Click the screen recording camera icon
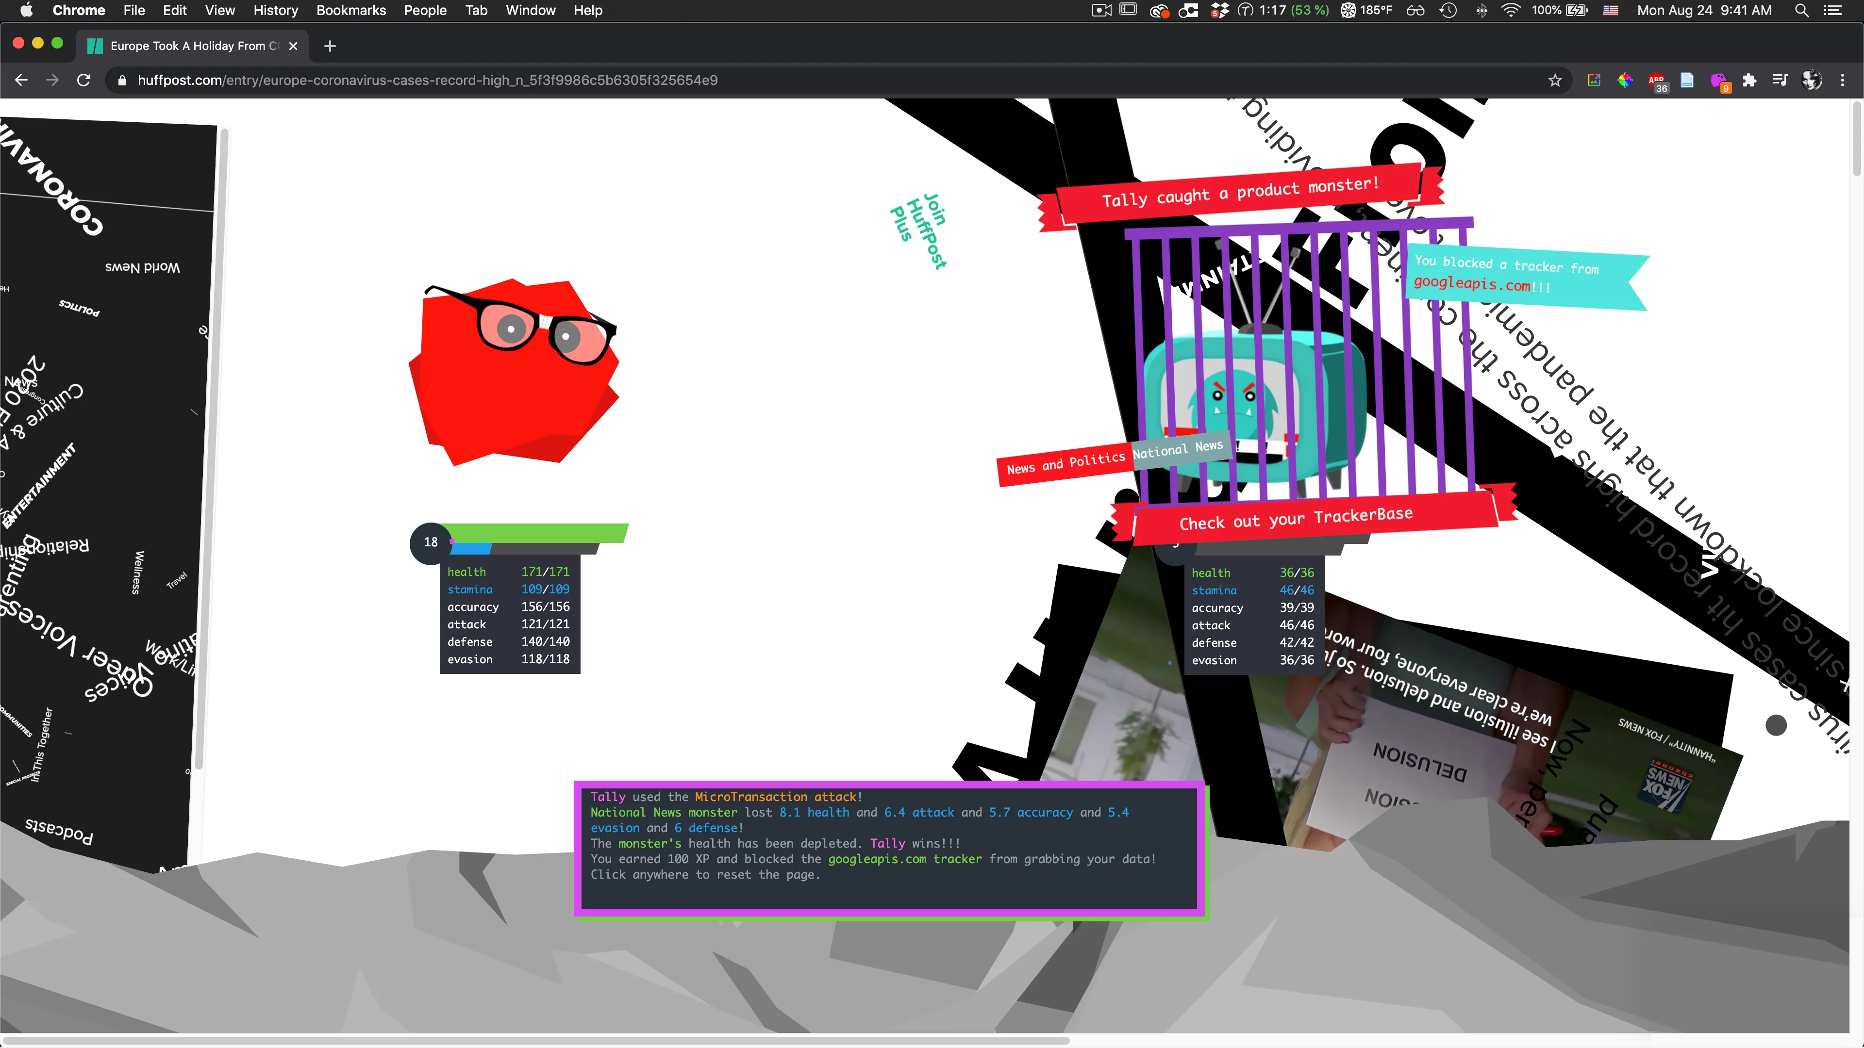This screenshot has height=1048, width=1864. click(1102, 10)
